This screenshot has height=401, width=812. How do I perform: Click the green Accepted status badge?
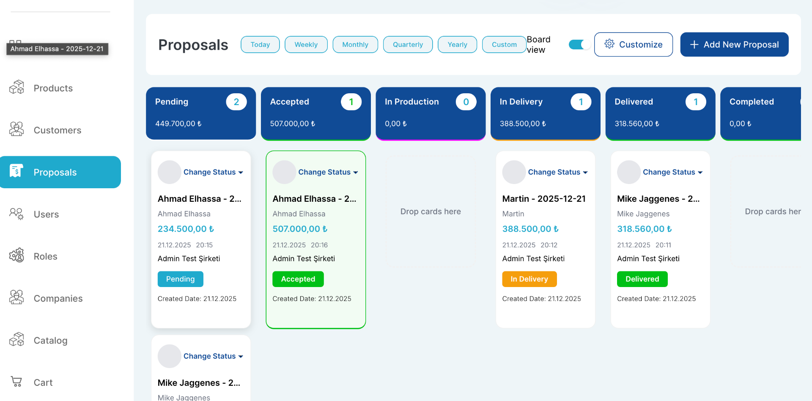pyautogui.click(x=298, y=279)
